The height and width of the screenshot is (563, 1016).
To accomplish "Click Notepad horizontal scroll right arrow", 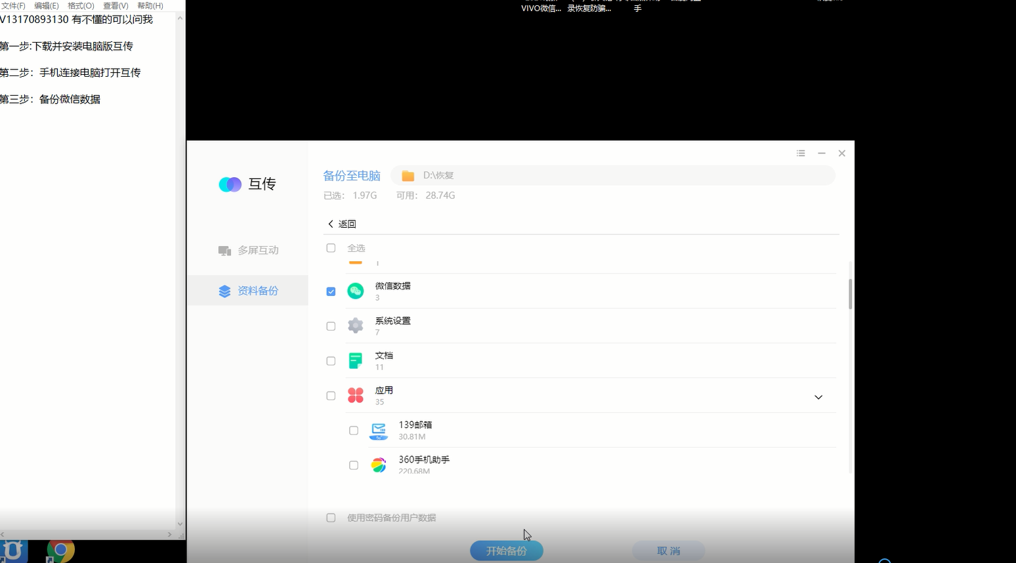I will 170,535.
